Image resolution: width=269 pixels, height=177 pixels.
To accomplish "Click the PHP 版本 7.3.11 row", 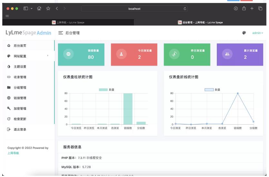I will pos(160,158).
